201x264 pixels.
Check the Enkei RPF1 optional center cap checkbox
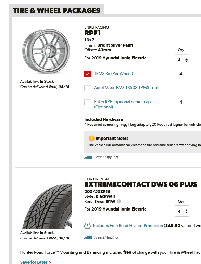(87, 102)
